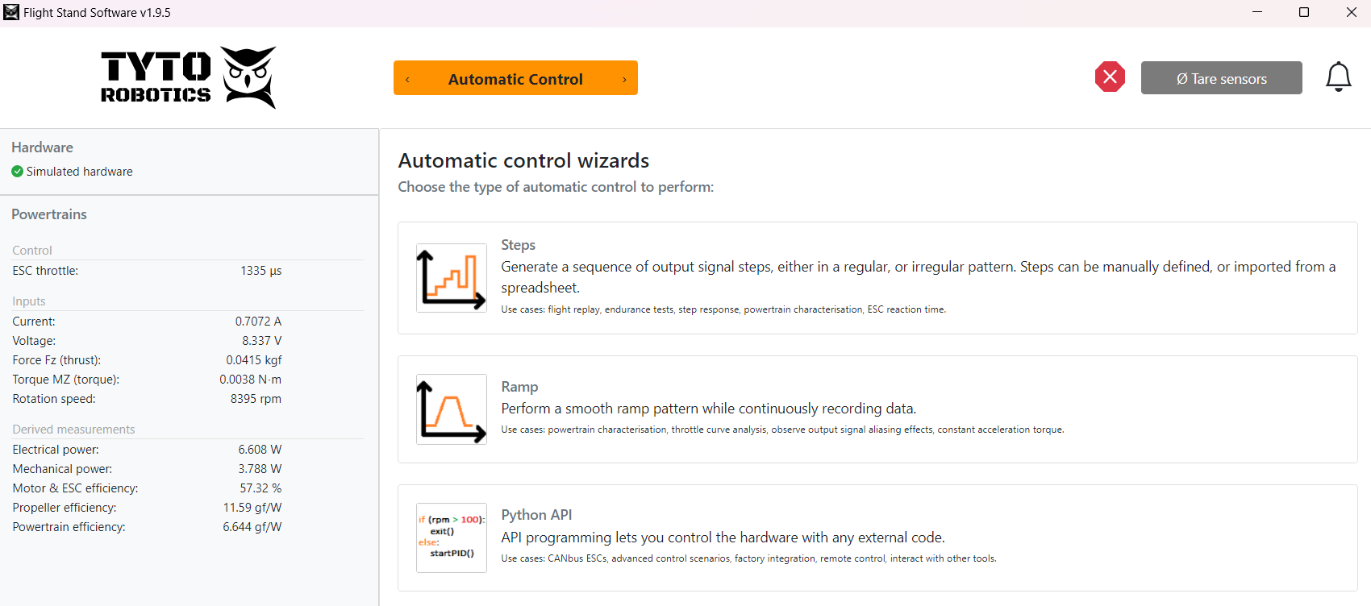This screenshot has height=606, width=1371.
Task: Click the green Simulated hardware check icon
Action: click(x=17, y=172)
